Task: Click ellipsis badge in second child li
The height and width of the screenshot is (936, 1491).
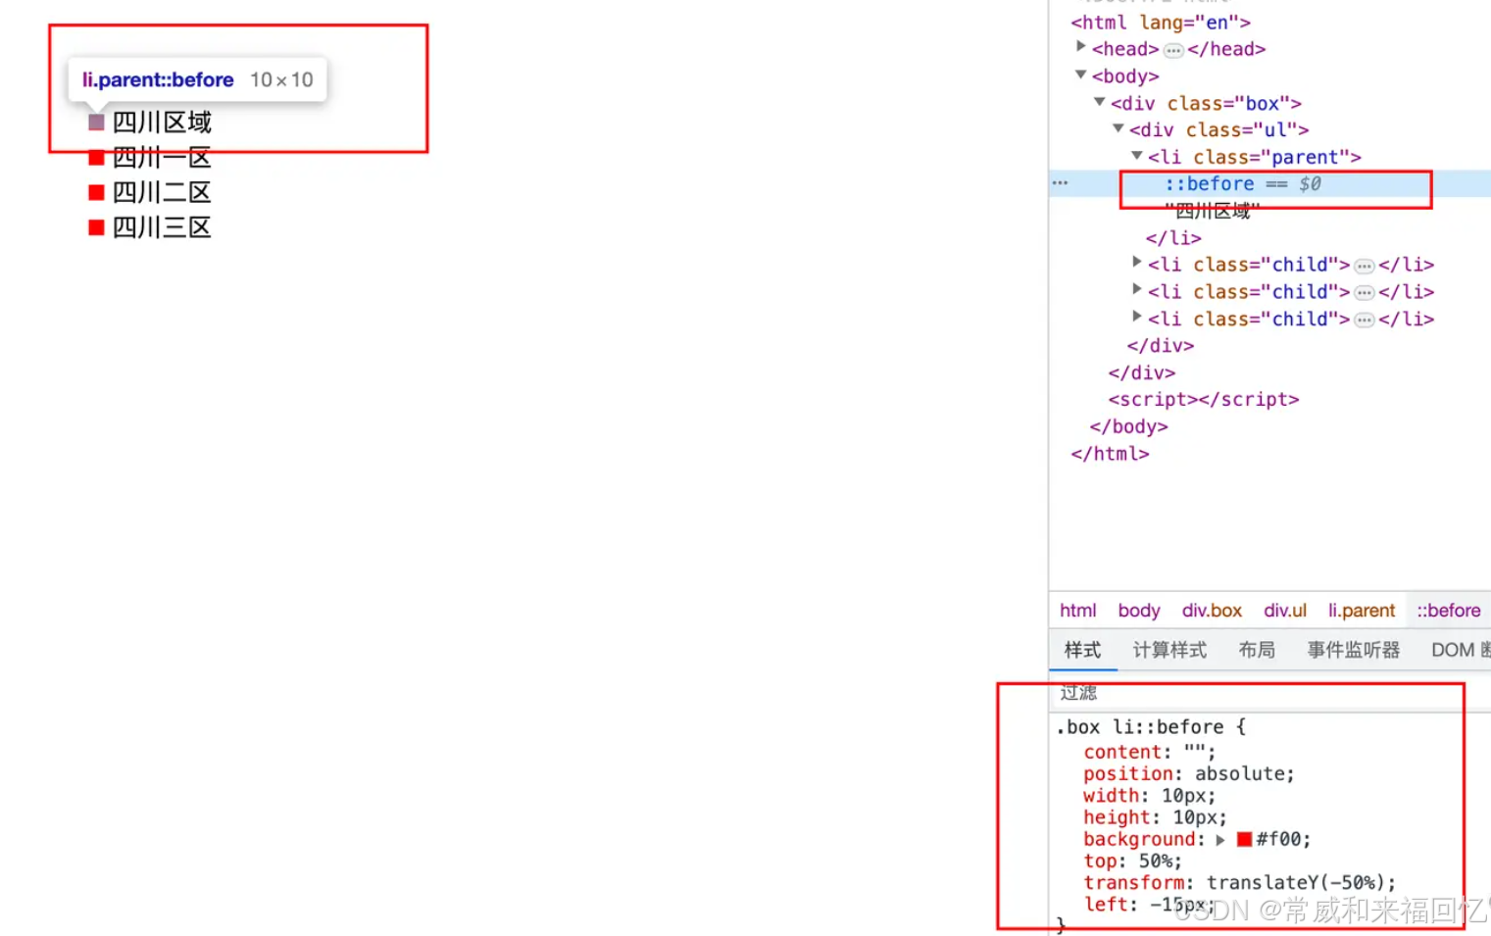Action: (x=1364, y=293)
